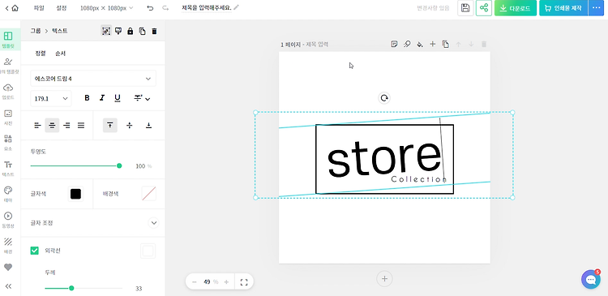Toggle bold formatting
Screen dimensions: 608x296
[87, 98]
